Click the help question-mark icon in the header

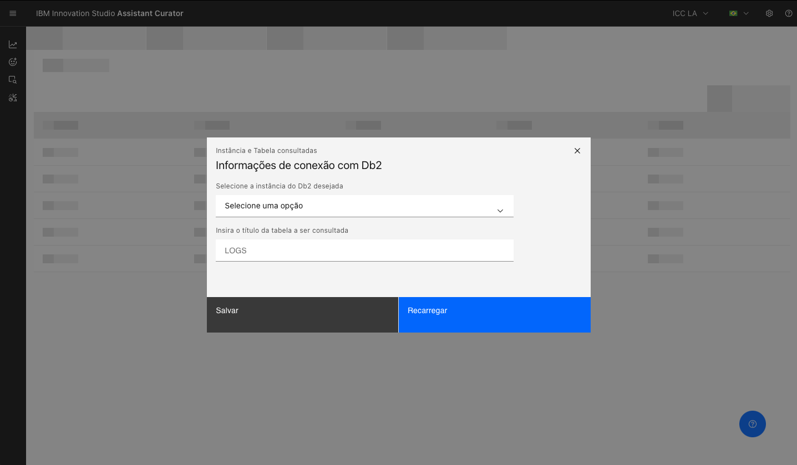788,13
